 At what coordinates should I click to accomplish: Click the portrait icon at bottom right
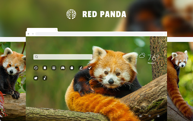coord(158,116)
